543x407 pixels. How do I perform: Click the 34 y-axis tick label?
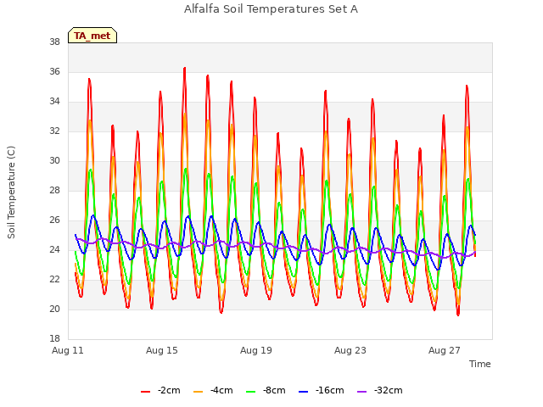(x=54, y=102)
